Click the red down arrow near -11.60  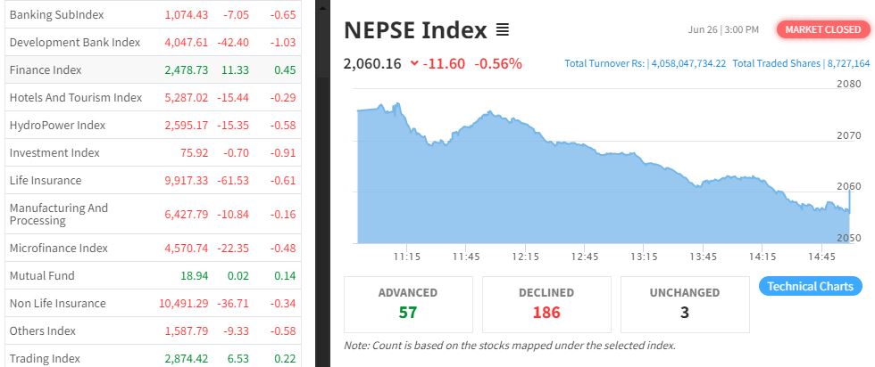(x=414, y=63)
